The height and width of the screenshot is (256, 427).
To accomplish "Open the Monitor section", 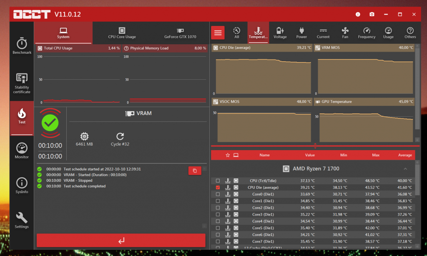I will (x=22, y=151).
